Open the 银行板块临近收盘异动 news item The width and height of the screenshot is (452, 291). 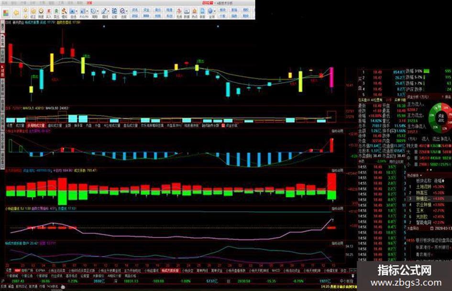coord(433,240)
